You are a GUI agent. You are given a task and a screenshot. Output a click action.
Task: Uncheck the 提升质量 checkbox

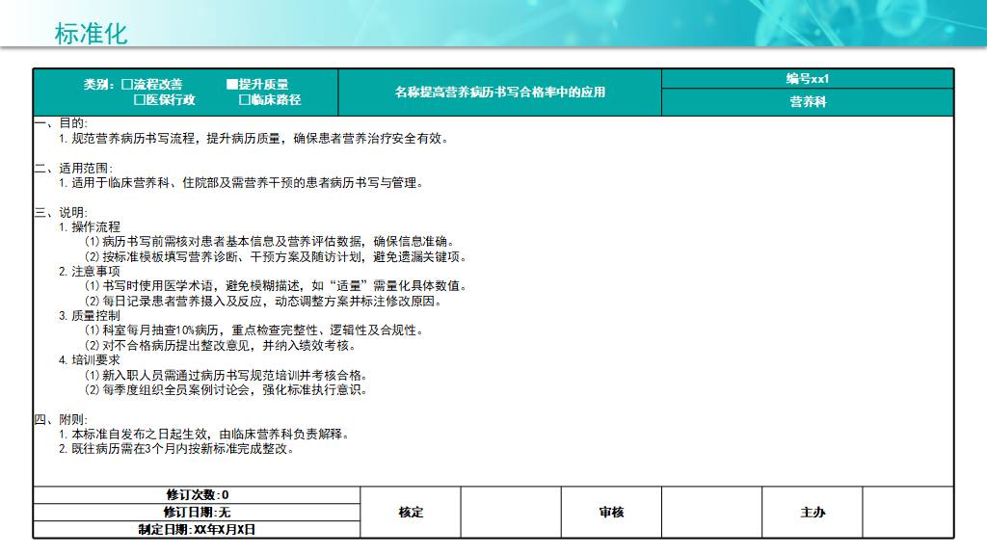(x=232, y=85)
